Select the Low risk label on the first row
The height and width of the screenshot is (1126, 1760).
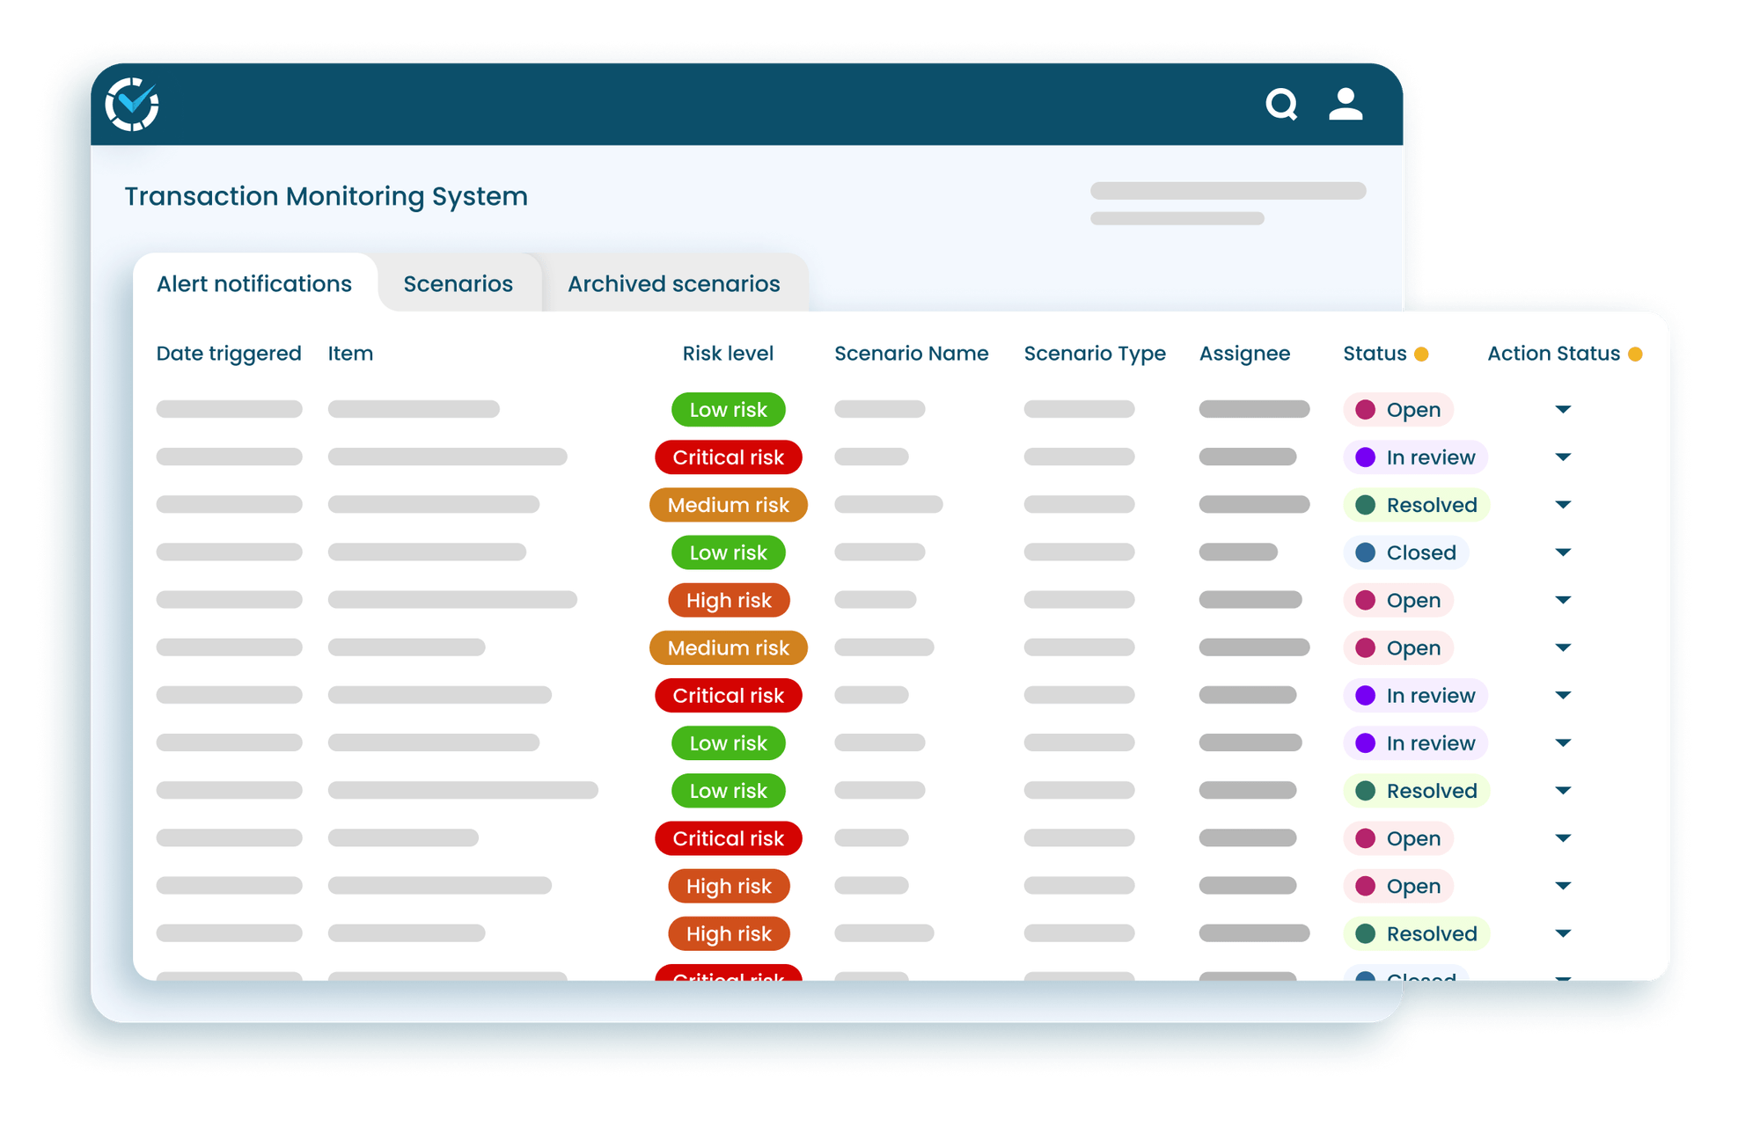click(728, 409)
